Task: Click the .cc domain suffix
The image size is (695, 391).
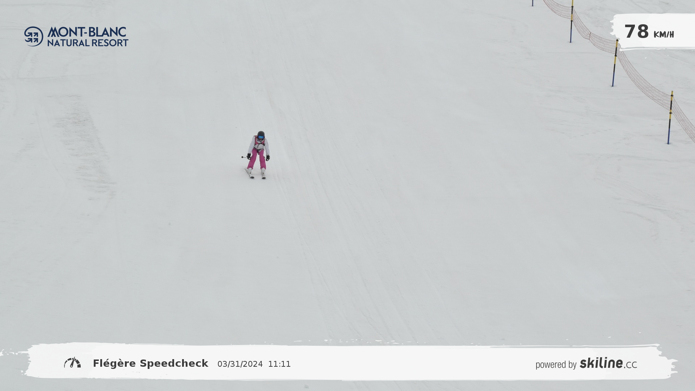Action: point(630,365)
